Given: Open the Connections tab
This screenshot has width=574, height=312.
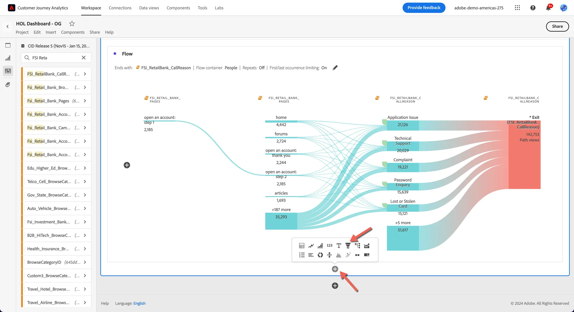Looking at the screenshot, I should 120,8.
